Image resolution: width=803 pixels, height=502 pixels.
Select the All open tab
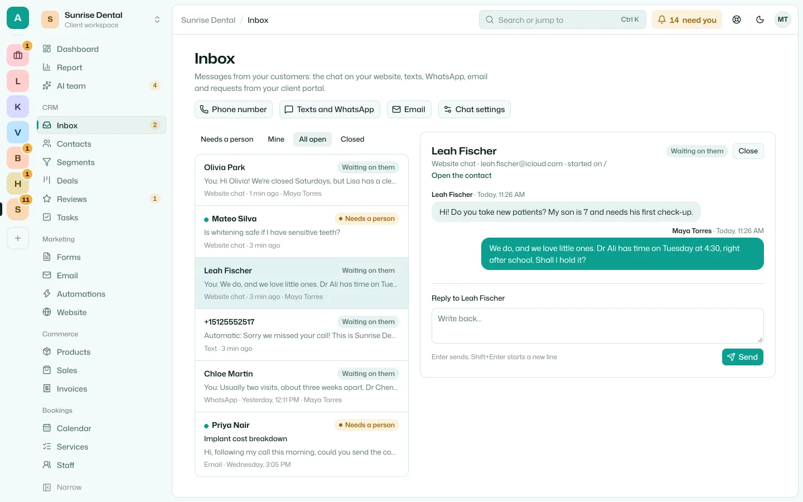point(312,139)
